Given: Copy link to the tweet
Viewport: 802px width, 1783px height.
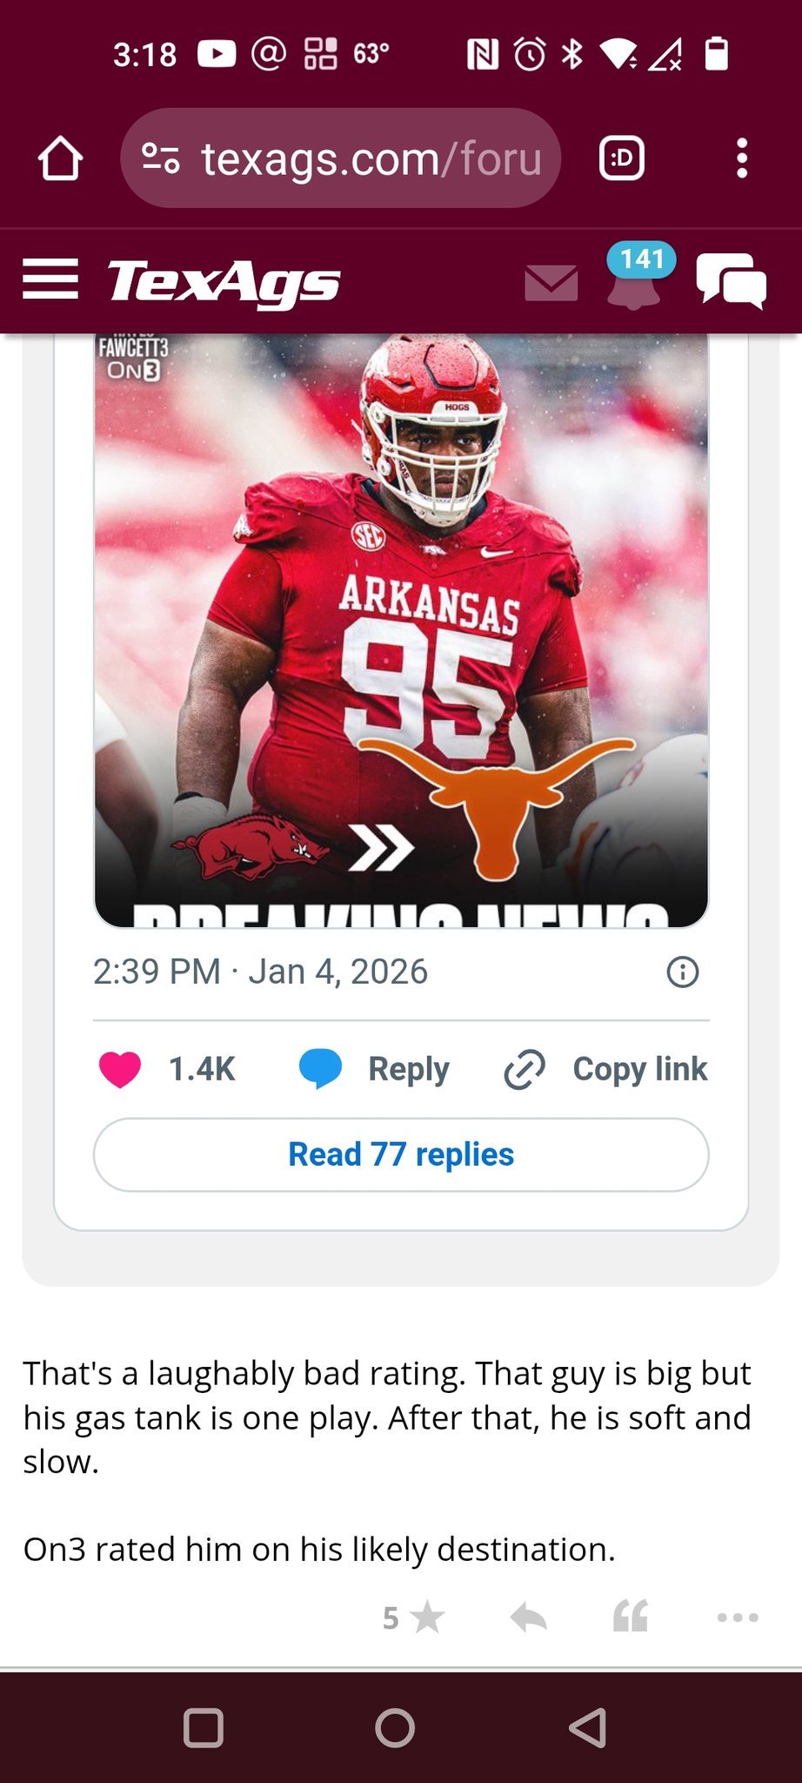Looking at the screenshot, I should coord(606,1069).
